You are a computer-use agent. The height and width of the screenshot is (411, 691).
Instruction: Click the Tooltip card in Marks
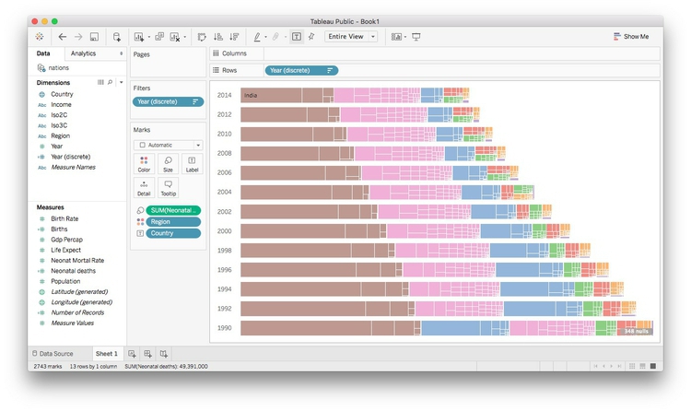pos(168,187)
